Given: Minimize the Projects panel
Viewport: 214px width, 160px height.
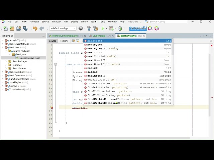Looking at the screenshot, I should click(x=43, y=36).
